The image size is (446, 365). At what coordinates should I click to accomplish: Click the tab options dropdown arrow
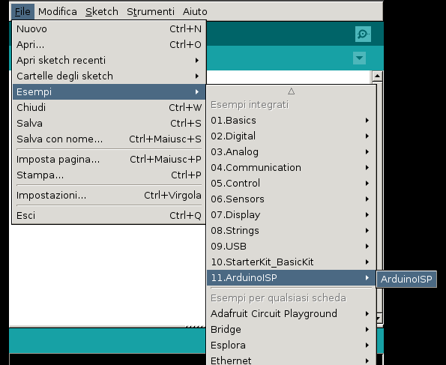click(359, 58)
